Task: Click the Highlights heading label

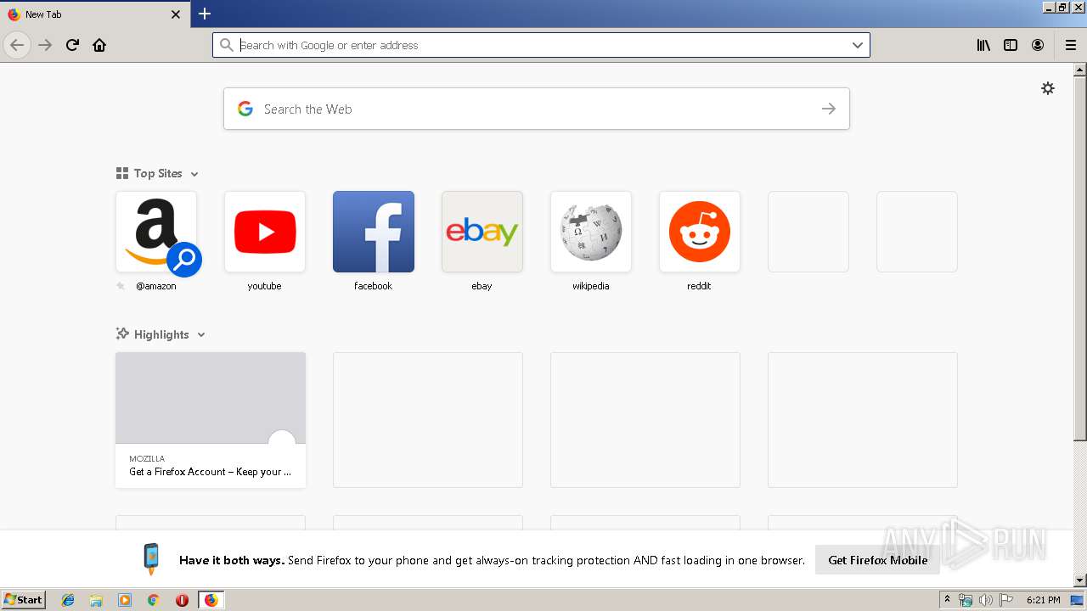Action: (x=161, y=334)
